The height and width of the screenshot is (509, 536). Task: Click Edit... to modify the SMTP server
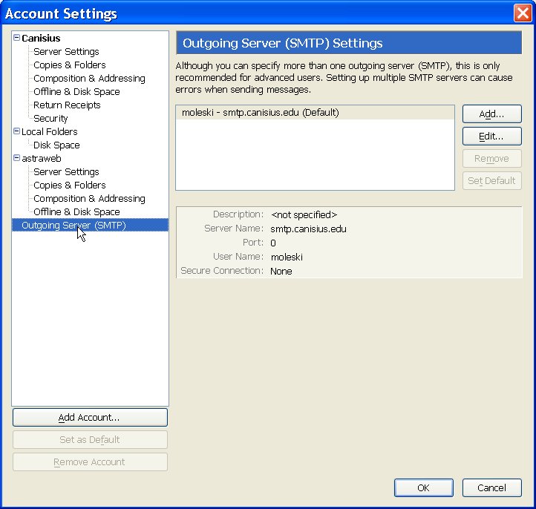[x=492, y=136]
